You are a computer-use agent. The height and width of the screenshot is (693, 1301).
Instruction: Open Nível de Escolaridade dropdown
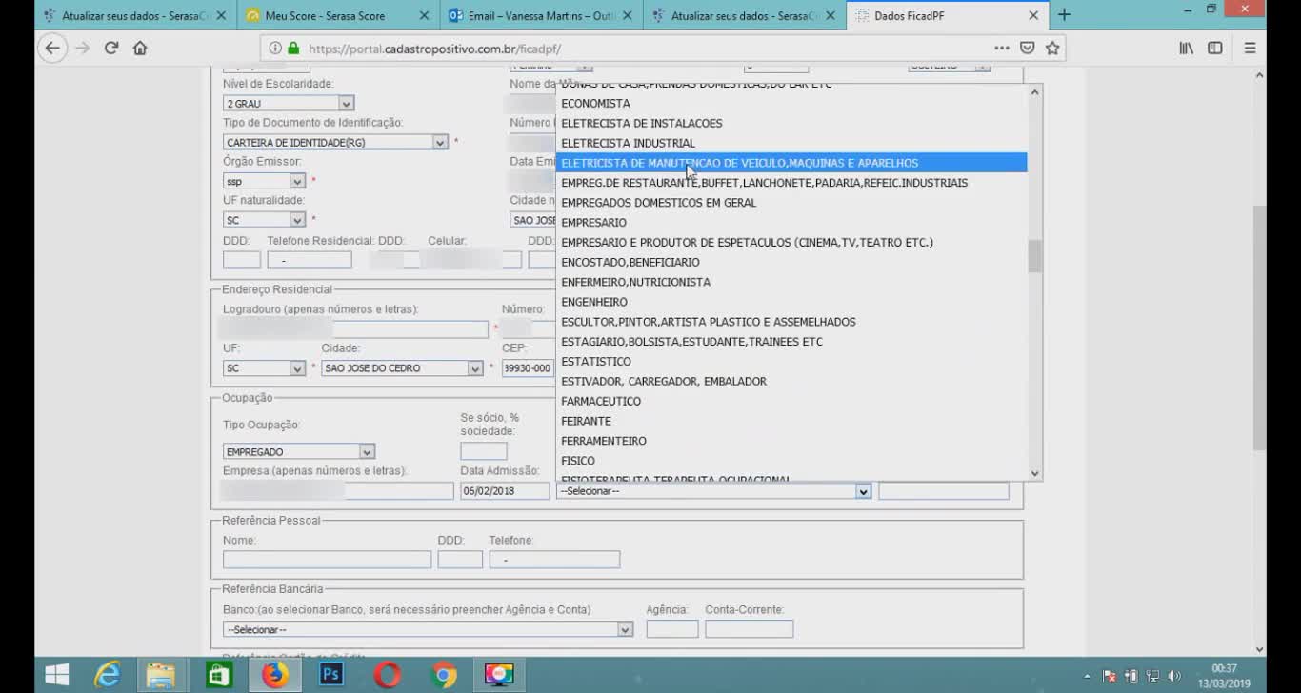(x=289, y=103)
